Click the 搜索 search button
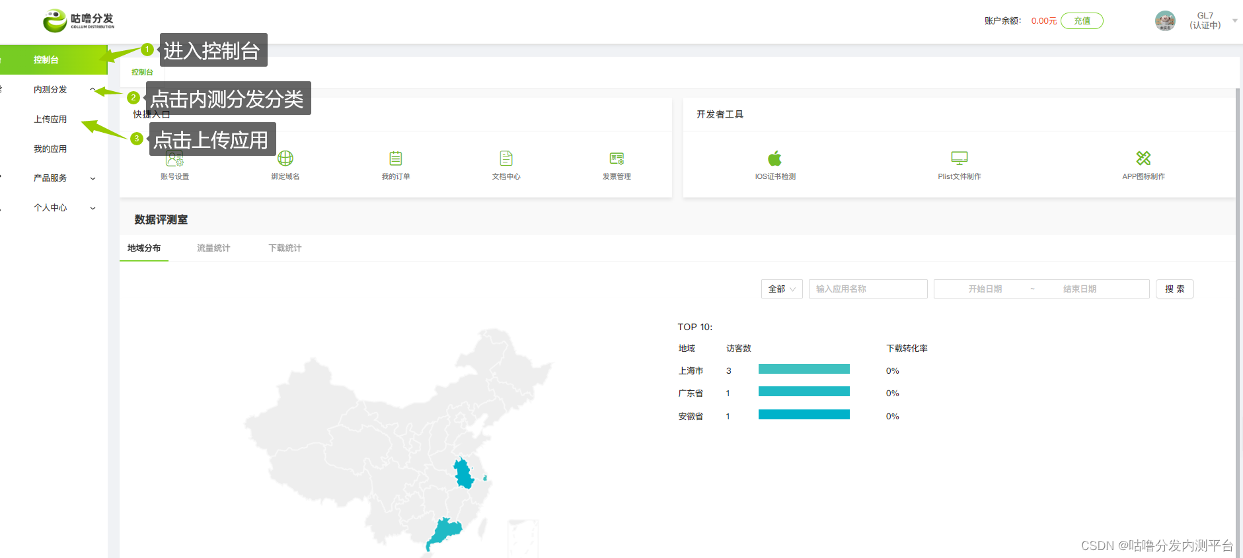Image resolution: width=1243 pixels, height=558 pixels. pos(1174,289)
